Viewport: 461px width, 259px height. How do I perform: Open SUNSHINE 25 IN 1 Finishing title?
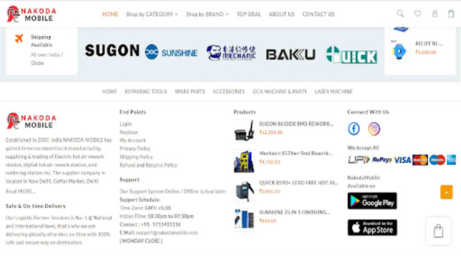tap(294, 212)
